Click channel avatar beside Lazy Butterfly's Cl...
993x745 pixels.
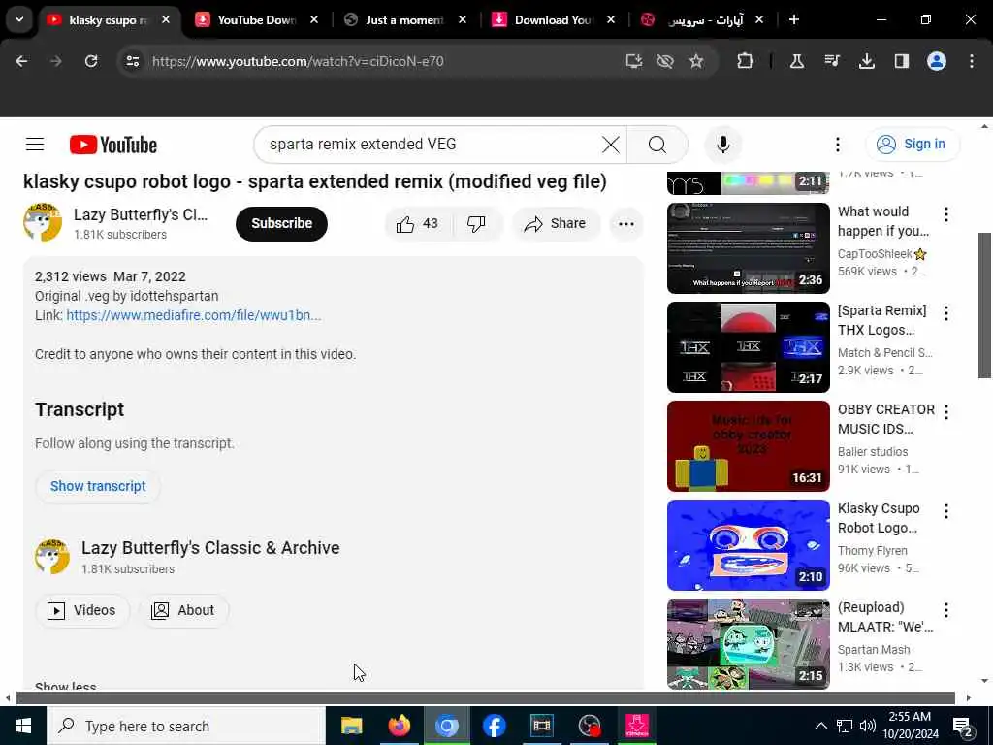tap(43, 222)
